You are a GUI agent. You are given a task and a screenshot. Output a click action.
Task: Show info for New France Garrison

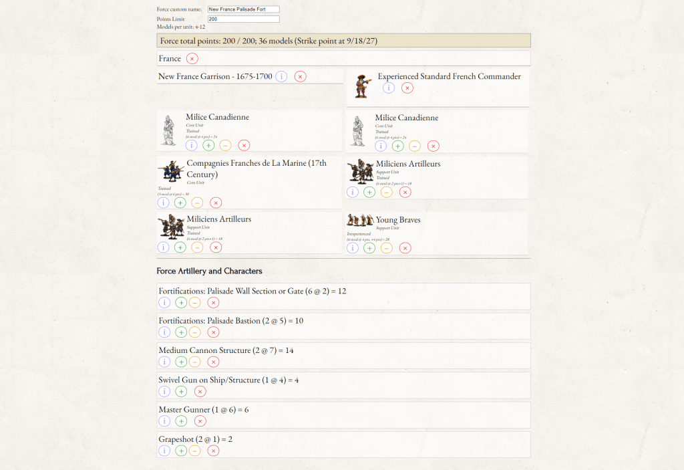pos(282,77)
